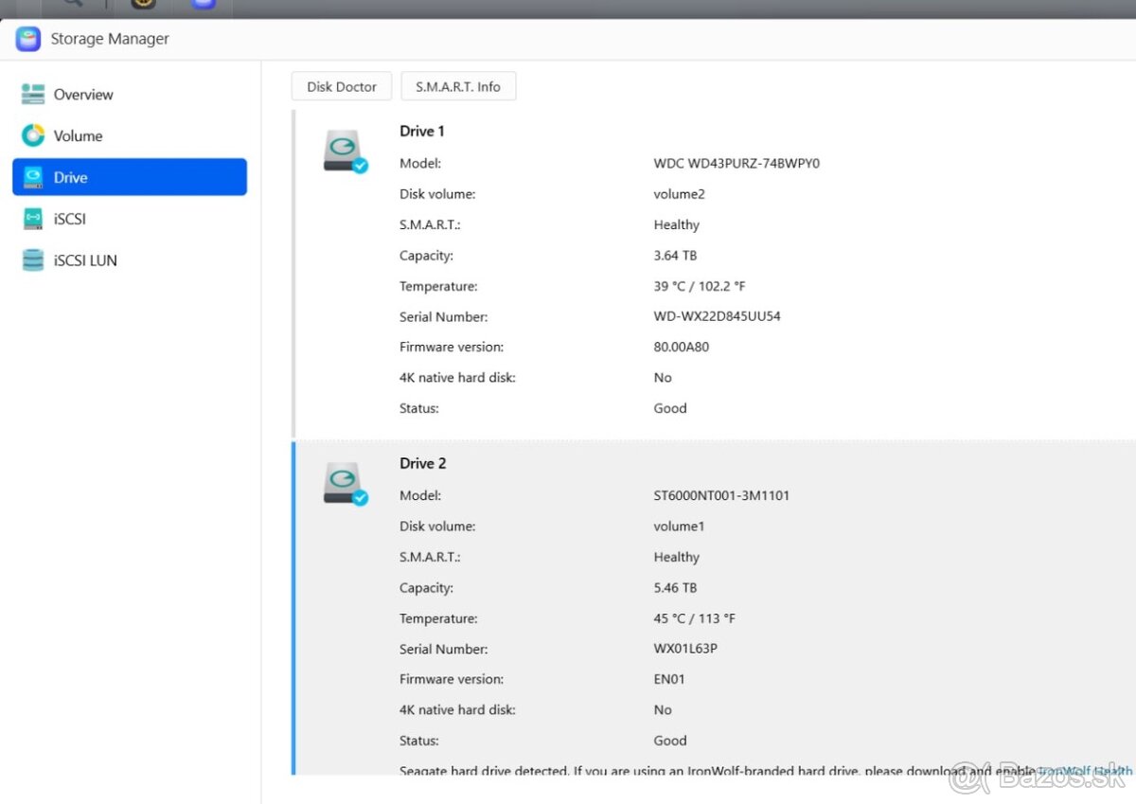Click the Storage Manager app icon in title bar
The image size is (1136, 804).
28,39
